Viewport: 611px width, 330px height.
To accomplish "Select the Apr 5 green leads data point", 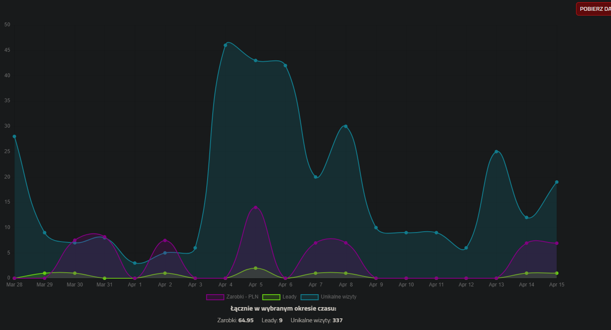I will [x=255, y=268].
